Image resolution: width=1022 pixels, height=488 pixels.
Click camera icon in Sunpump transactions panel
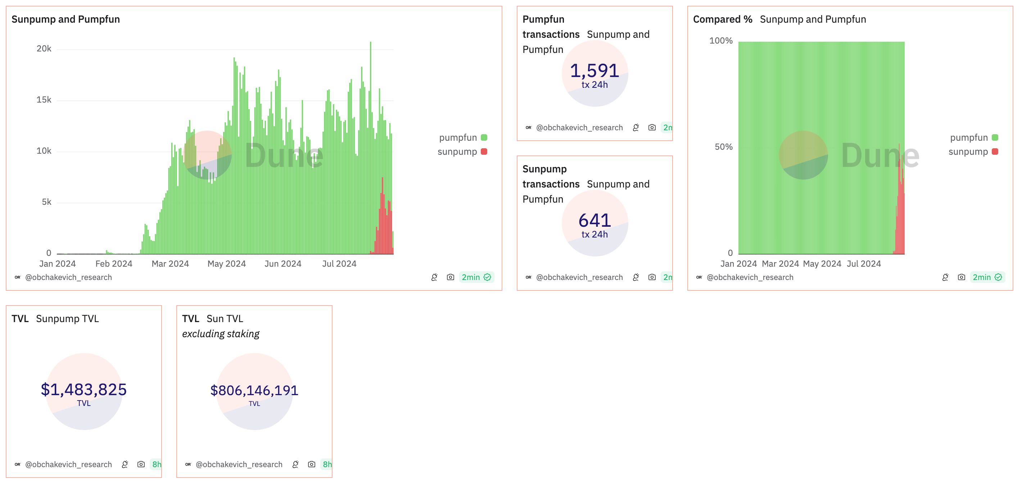click(652, 277)
